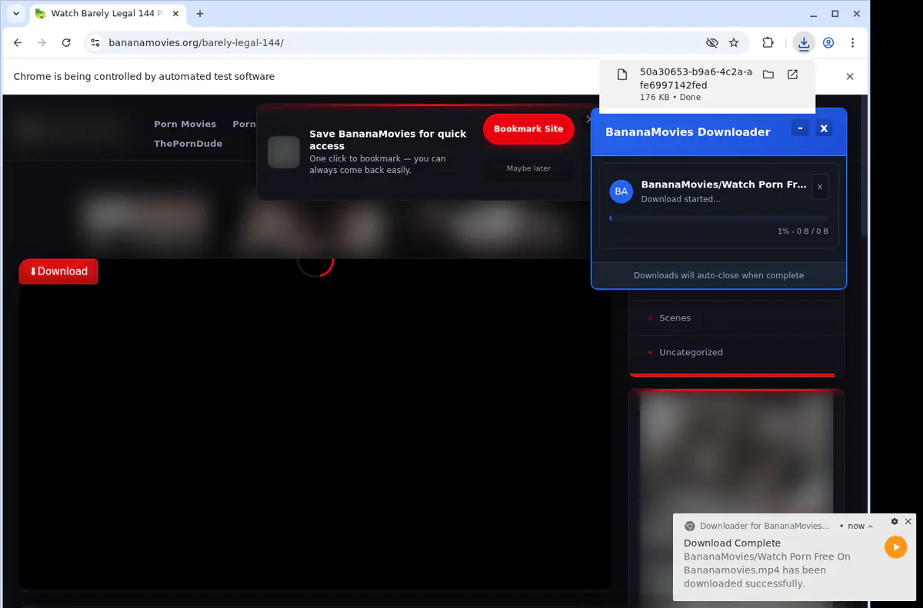Screen dimensions: 923x608
Task: Open downloaded file 50a30653-b9a6-4c2a
Action: point(695,78)
